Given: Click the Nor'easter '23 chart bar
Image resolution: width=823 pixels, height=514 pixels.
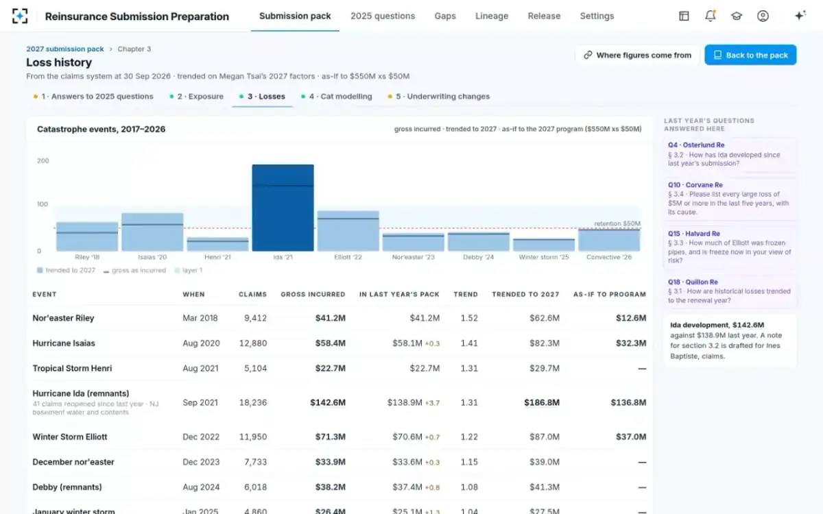Looking at the screenshot, I should click(414, 242).
